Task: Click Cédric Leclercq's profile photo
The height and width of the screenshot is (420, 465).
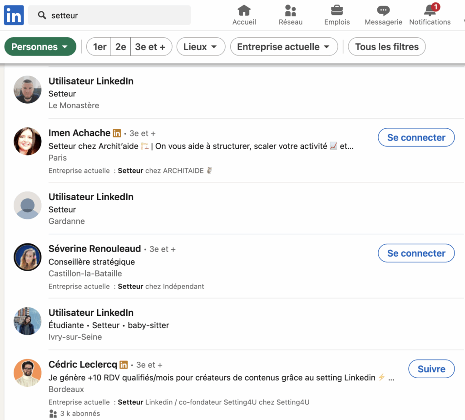Action: 28,373
